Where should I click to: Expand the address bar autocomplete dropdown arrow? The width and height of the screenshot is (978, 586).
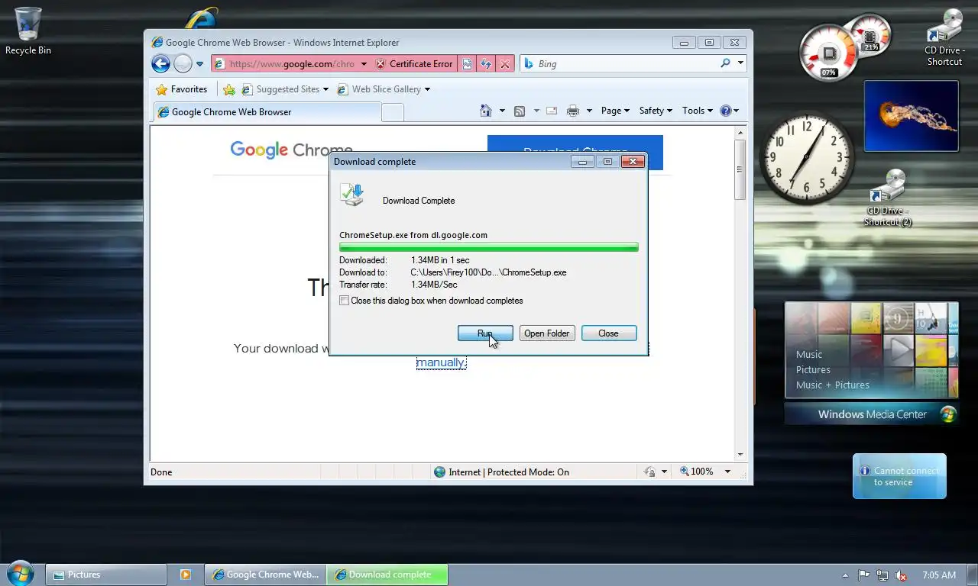[364, 64]
